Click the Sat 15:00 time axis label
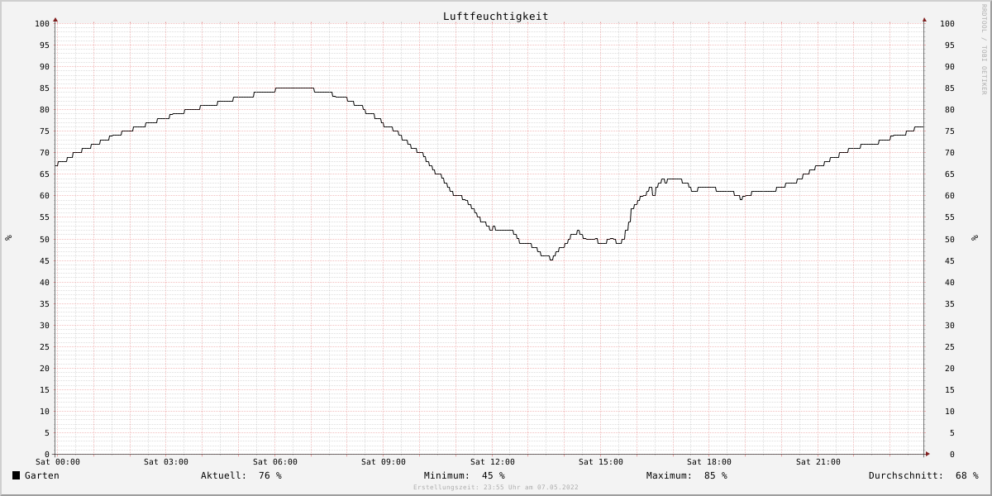 click(601, 462)
